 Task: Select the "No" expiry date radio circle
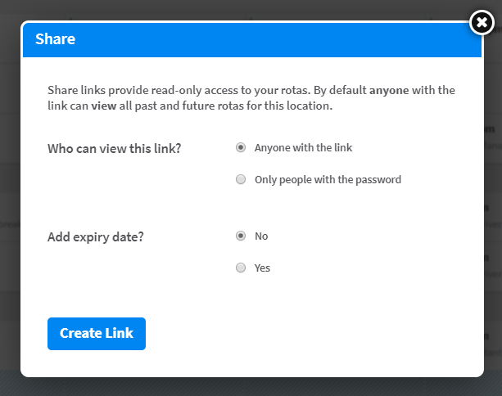point(241,236)
